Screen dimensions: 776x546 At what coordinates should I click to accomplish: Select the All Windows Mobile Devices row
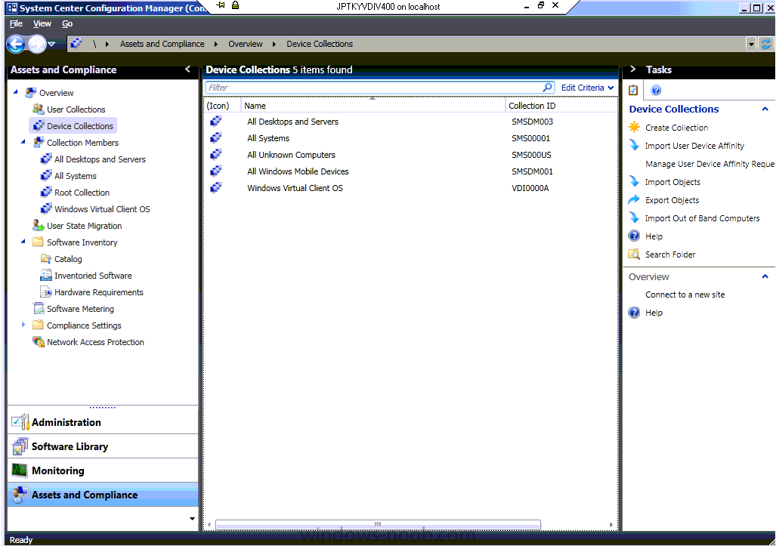coord(411,171)
